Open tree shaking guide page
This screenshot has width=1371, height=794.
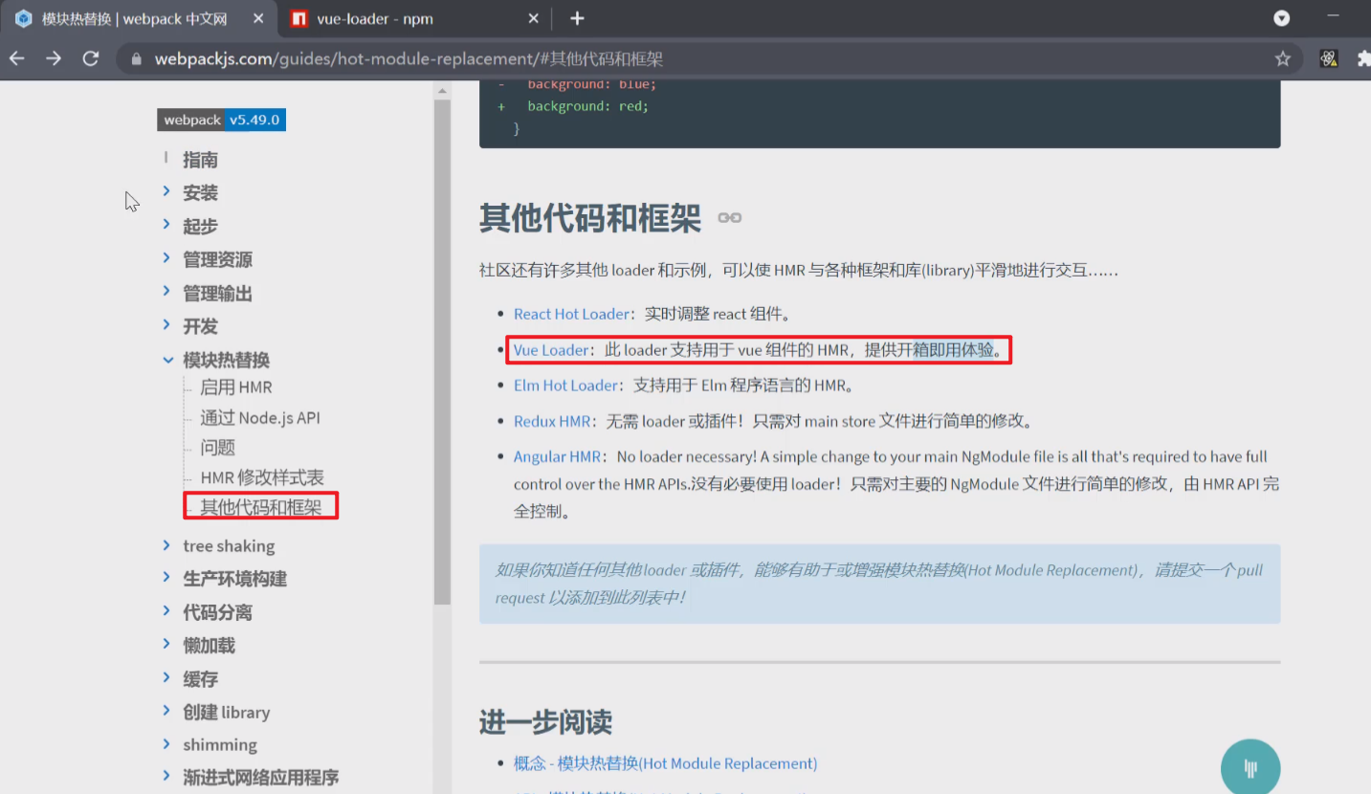(229, 546)
